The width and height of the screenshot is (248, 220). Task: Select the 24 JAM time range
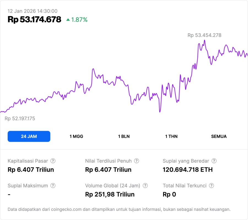pos(29,136)
